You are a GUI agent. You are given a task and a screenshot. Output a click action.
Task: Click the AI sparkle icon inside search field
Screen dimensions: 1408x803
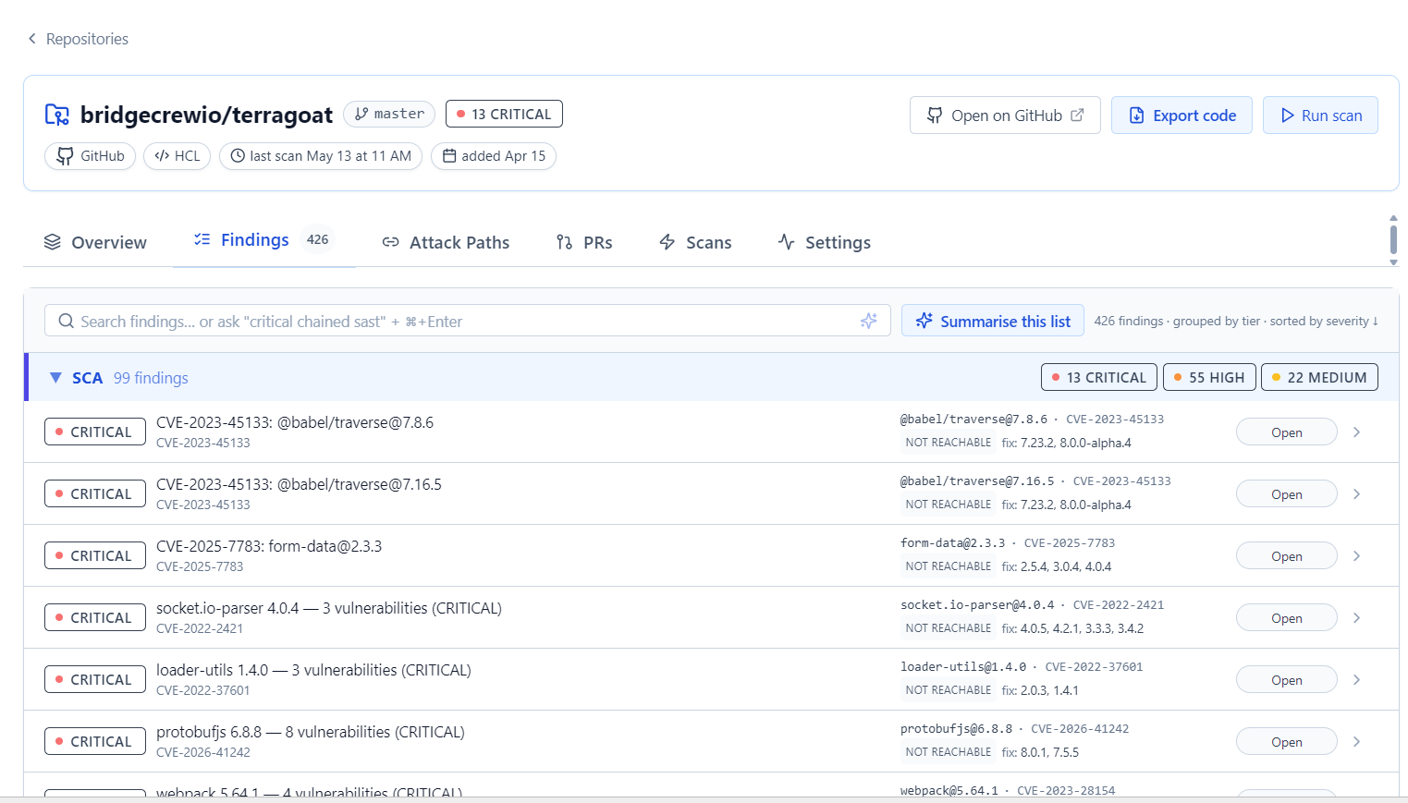click(x=868, y=321)
